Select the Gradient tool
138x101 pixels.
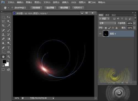click(9, 39)
